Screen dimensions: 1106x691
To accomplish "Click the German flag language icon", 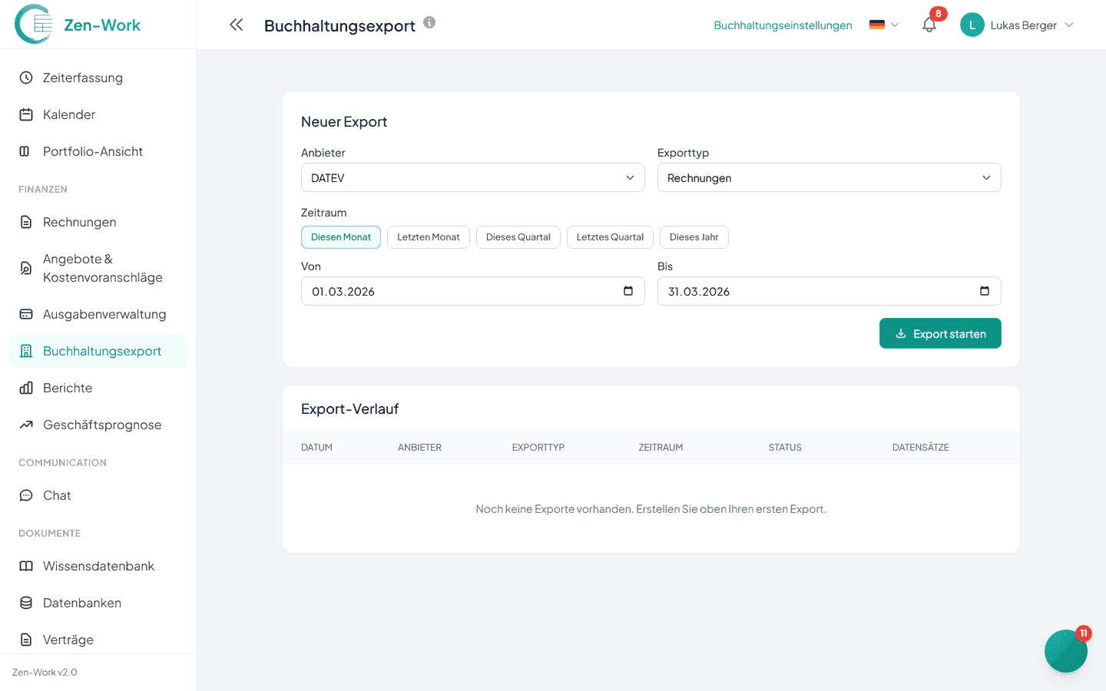I will (877, 25).
